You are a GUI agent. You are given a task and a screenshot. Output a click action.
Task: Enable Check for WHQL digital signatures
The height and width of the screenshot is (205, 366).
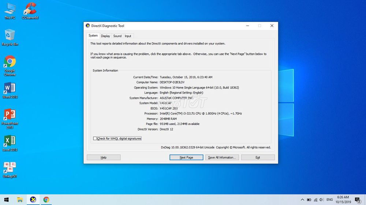pos(95,138)
